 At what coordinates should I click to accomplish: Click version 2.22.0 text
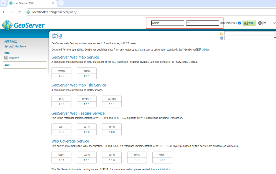click(x=104, y=169)
